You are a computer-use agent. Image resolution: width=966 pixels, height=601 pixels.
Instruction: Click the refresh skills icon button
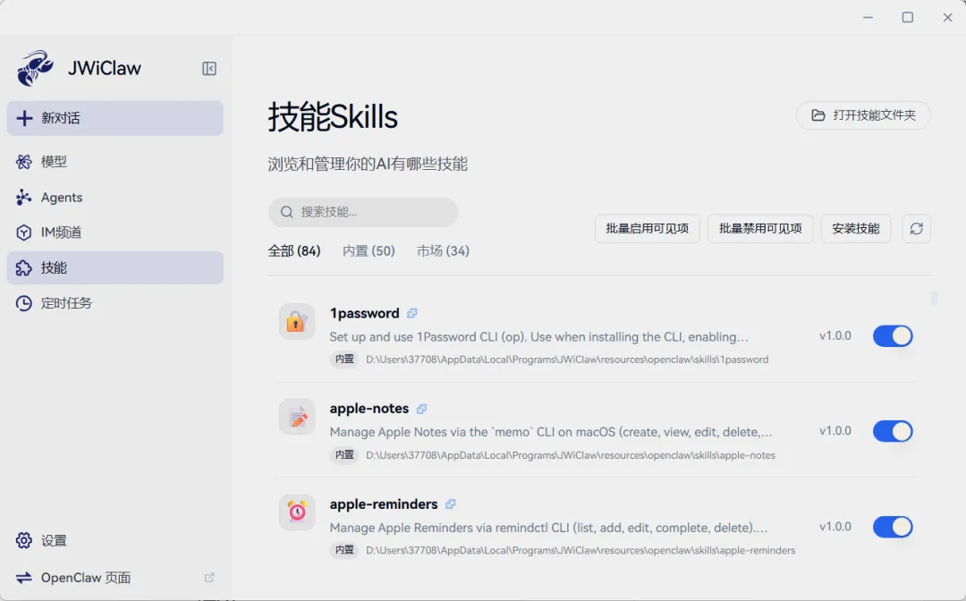tap(916, 228)
